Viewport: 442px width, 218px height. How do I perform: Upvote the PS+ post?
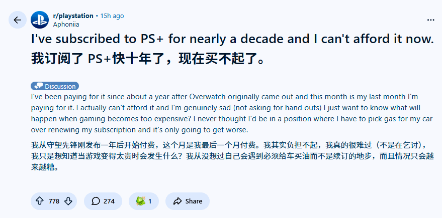[x=40, y=201]
